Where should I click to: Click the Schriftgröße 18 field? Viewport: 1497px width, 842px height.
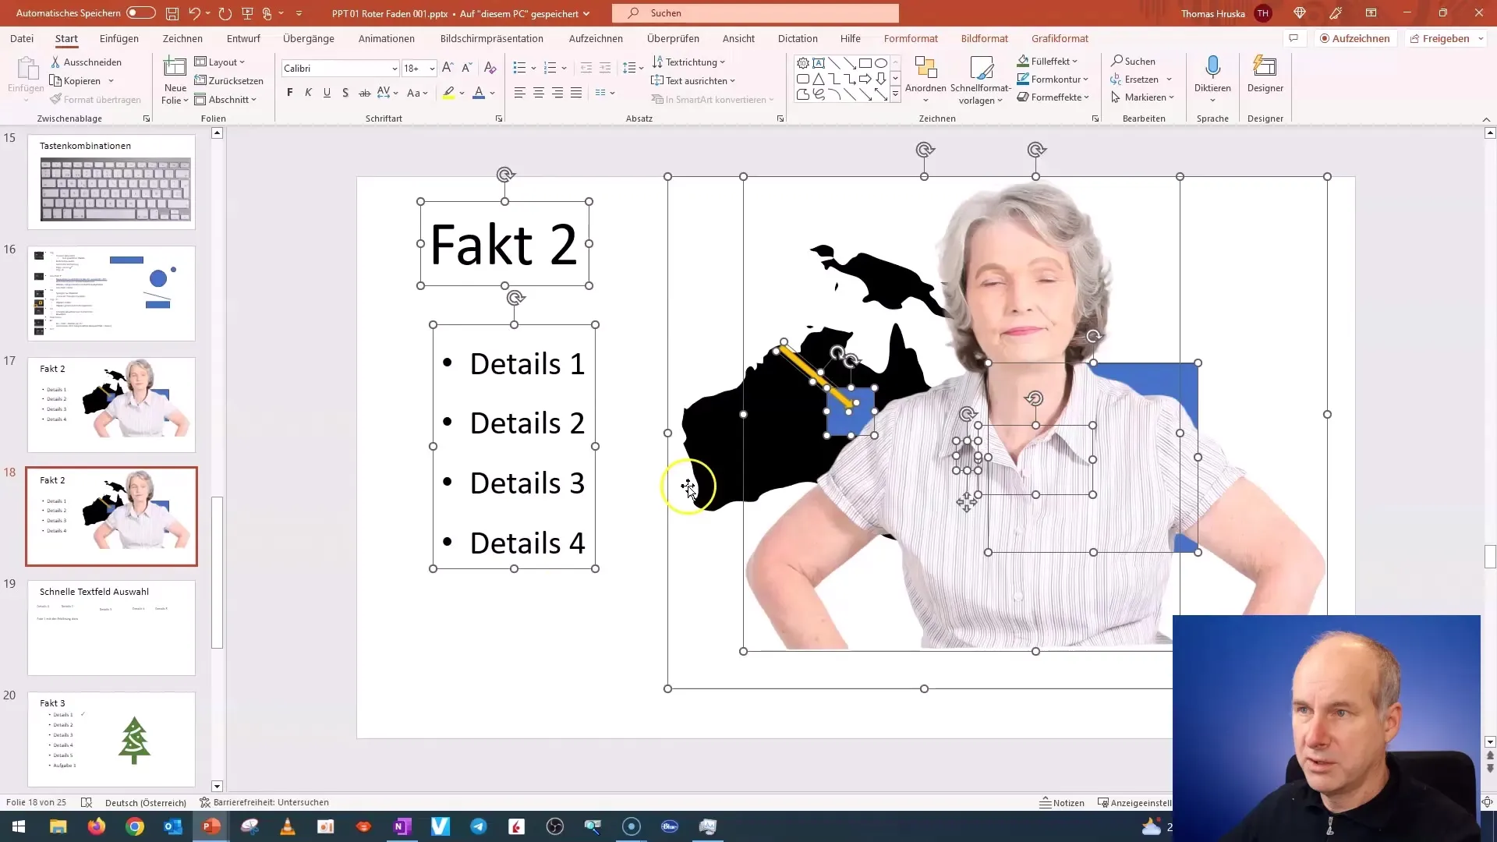coord(412,68)
